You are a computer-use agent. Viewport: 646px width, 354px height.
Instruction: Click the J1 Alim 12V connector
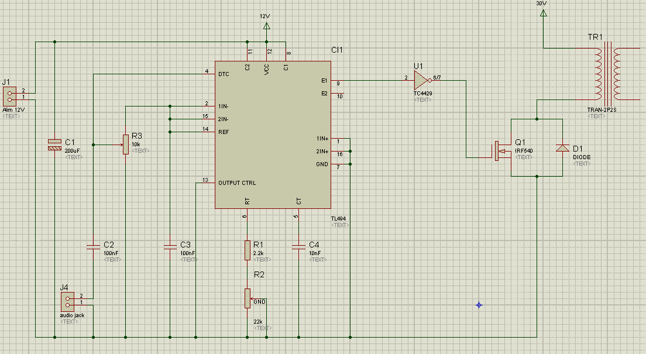9,97
